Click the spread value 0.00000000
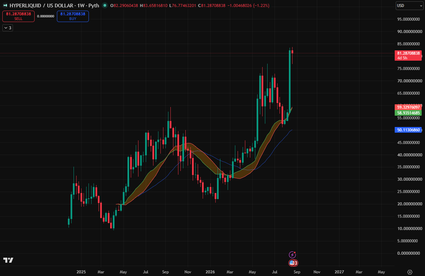This screenshot has height=276, width=425. click(46, 16)
